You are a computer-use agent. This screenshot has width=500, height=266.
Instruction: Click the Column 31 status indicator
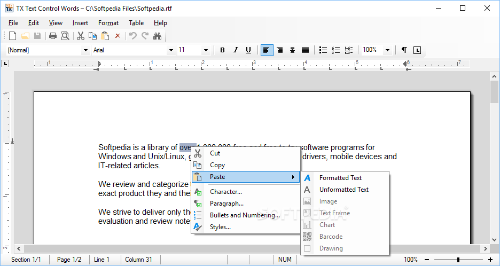(139, 260)
